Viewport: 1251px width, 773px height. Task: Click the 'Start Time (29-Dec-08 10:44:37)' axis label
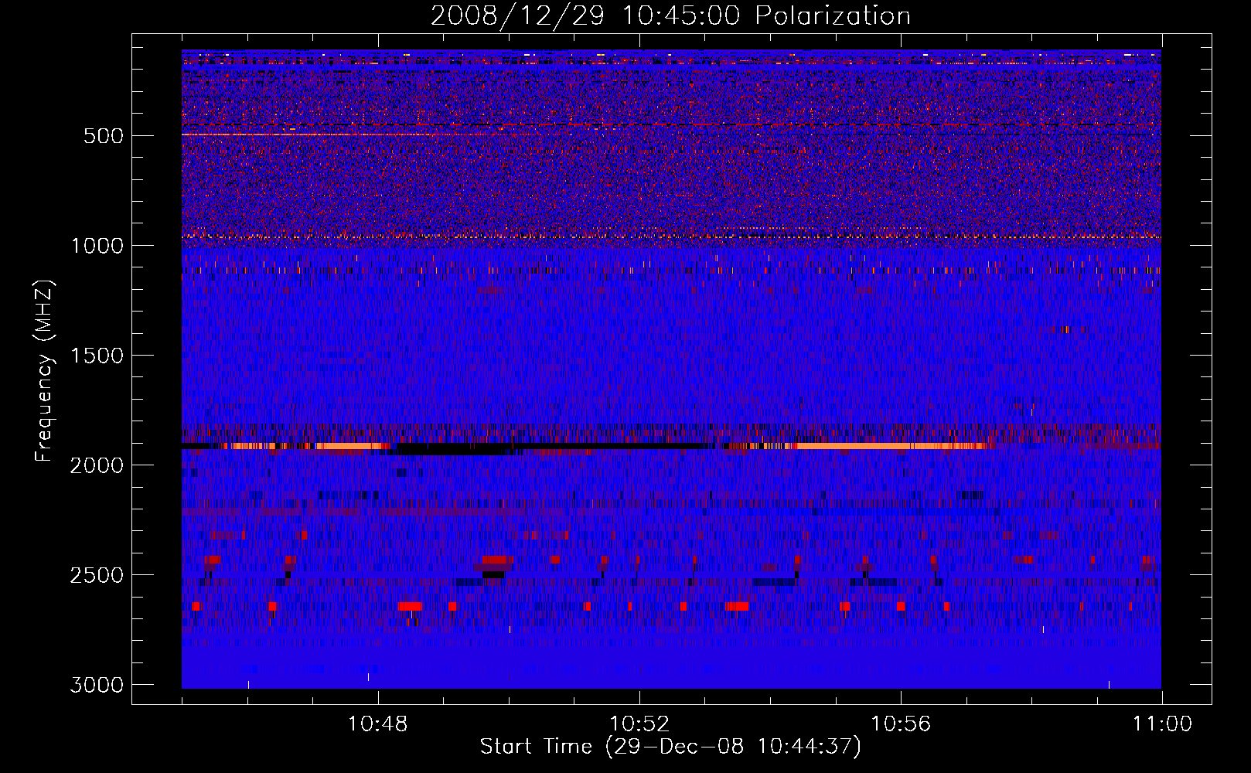coord(670,747)
